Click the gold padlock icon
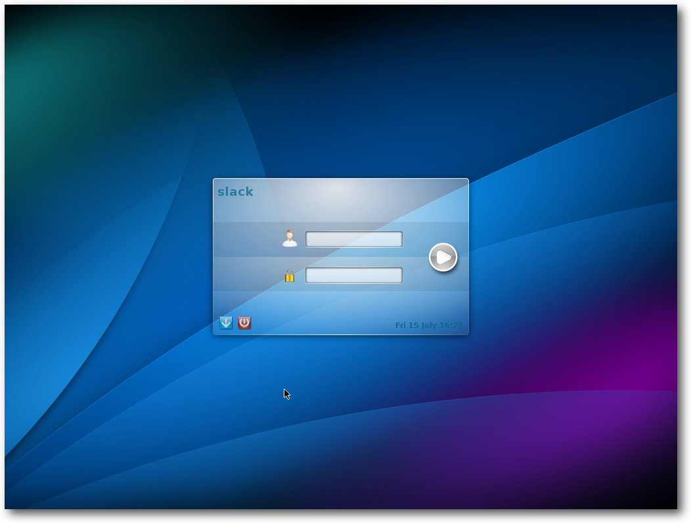Image resolution: width=691 pixels, height=523 pixels. point(290,276)
